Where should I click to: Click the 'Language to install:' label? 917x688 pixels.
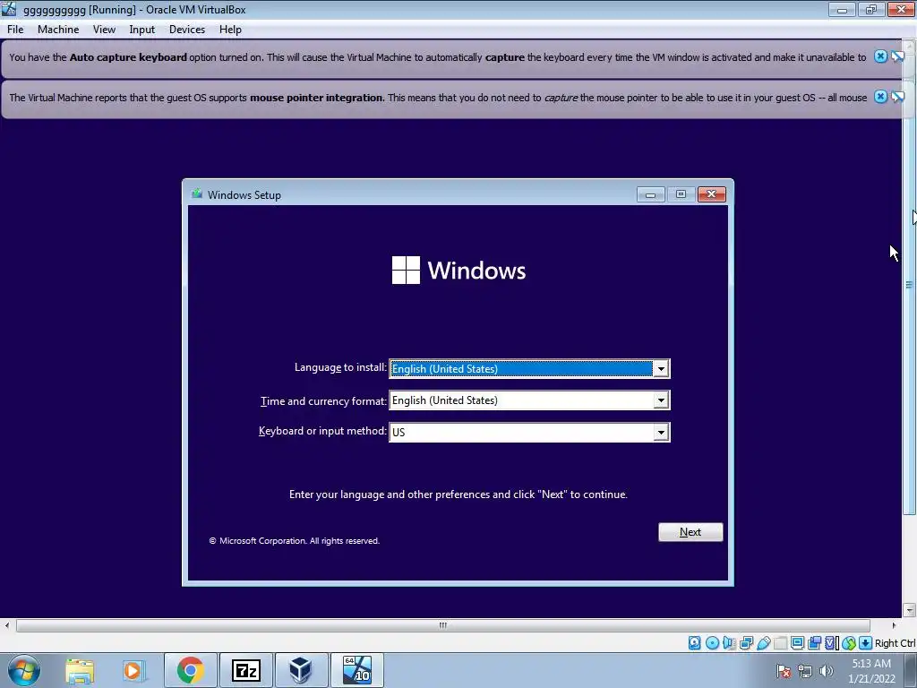click(340, 367)
